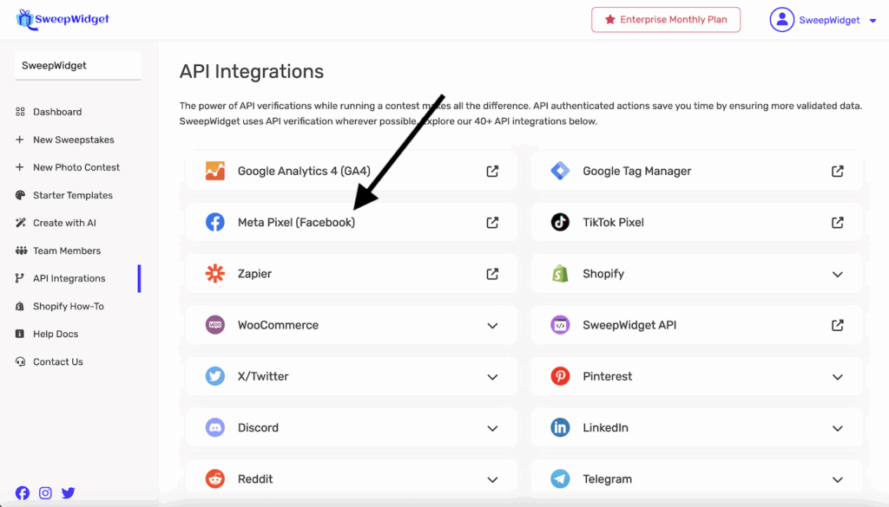889x507 pixels.
Task: Expand the X/Twitter integration chevron
Action: (492, 377)
